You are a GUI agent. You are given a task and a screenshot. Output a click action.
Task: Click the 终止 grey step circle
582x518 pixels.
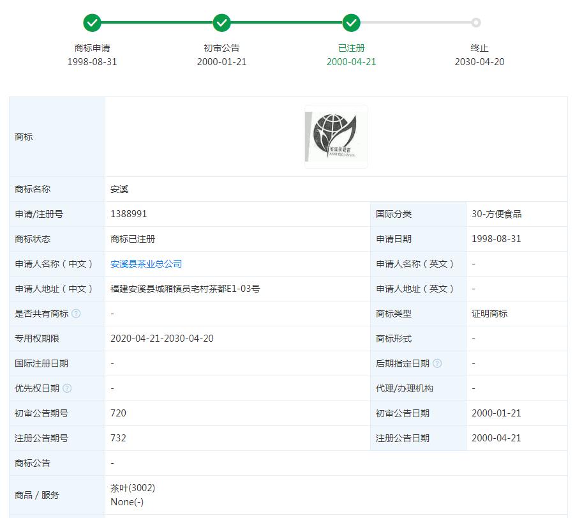(476, 22)
